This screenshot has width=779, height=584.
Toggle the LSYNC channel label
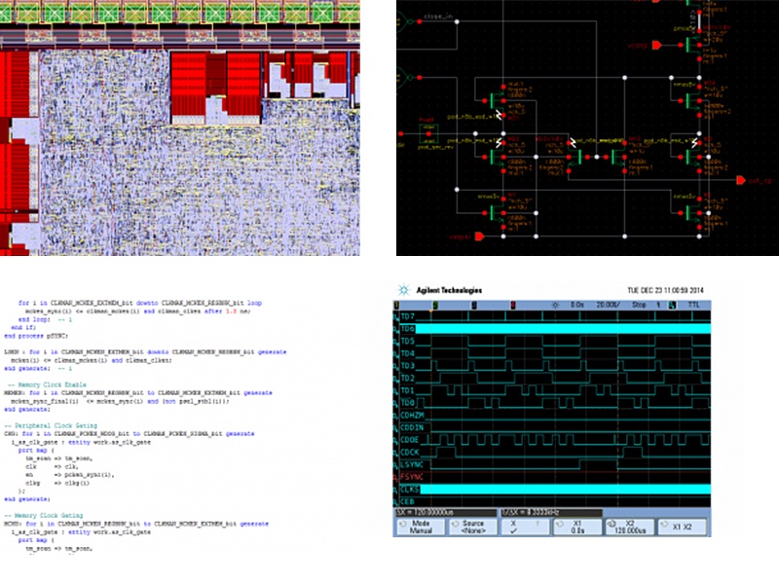[412, 462]
